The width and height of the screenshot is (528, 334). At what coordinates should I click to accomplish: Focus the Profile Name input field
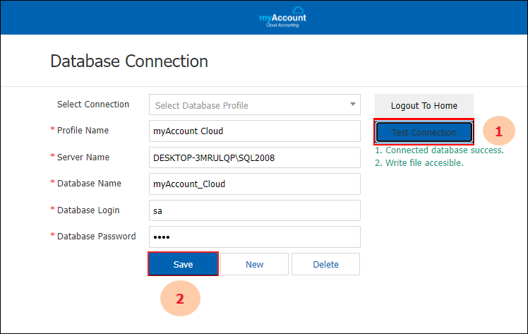[x=255, y=131]
